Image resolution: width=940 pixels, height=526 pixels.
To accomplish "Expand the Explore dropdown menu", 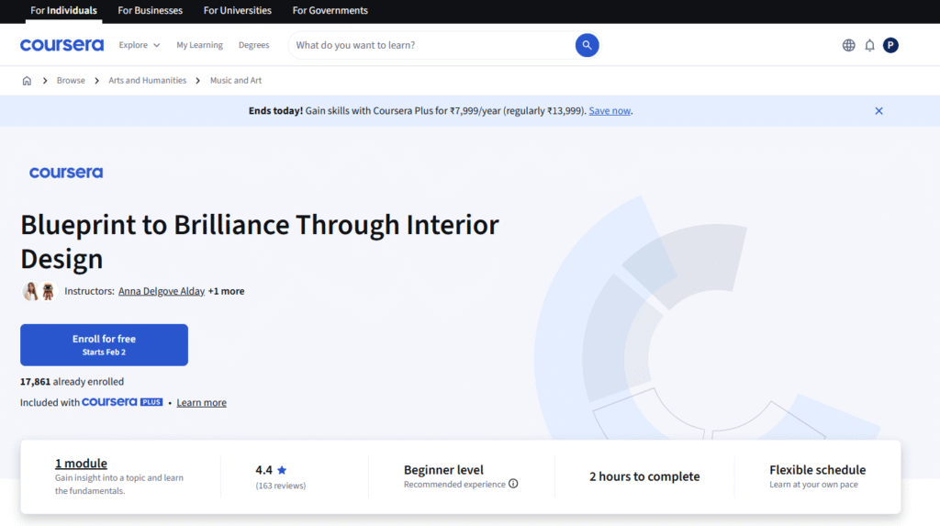I will [140, 45].
